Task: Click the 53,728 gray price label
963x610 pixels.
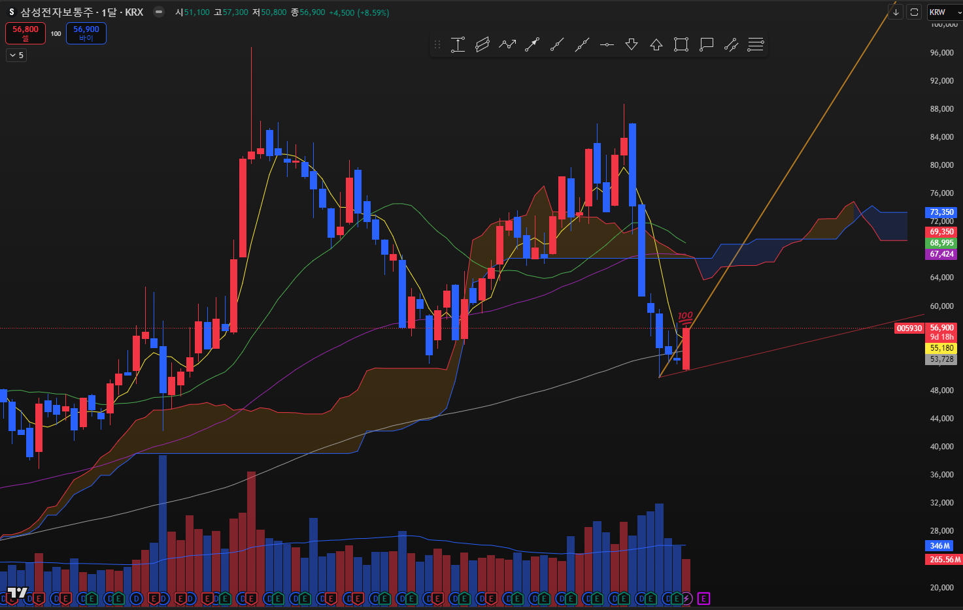Action: pyautogui.click(x=942, y=359)
